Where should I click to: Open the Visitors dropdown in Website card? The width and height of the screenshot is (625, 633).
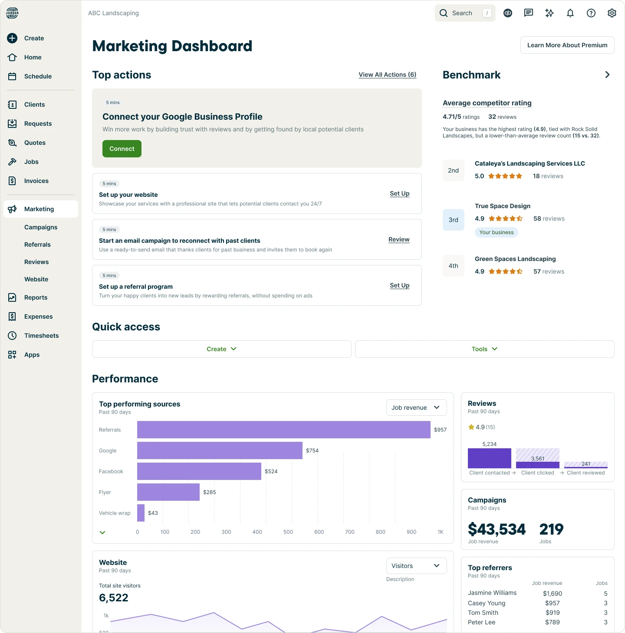pos(416,566)
